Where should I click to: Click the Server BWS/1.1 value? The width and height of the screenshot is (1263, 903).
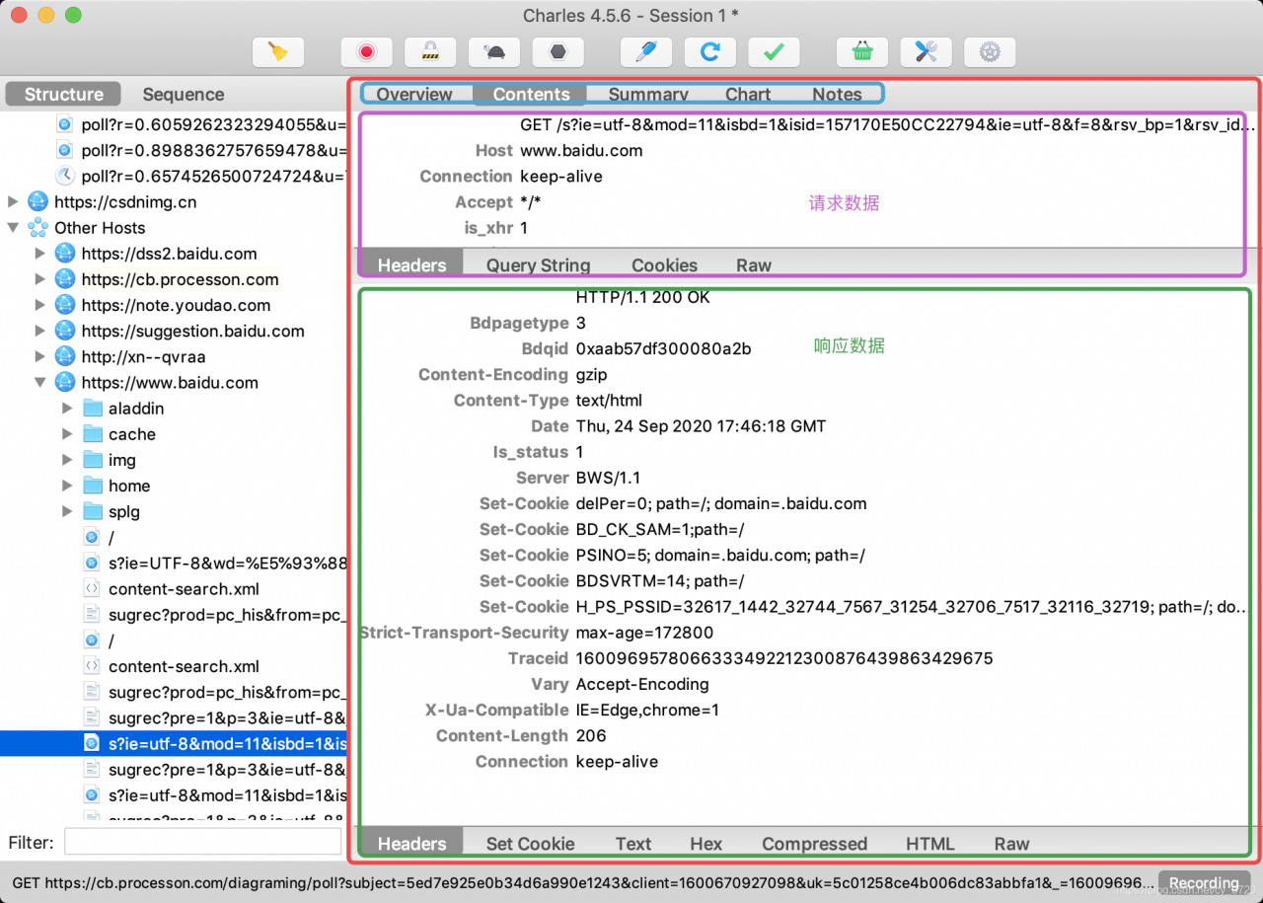609,478
